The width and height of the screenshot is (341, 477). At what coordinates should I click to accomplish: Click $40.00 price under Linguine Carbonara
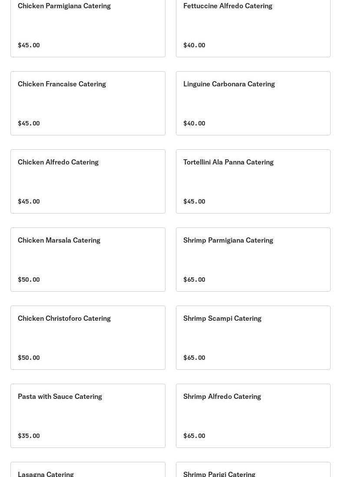194,123
